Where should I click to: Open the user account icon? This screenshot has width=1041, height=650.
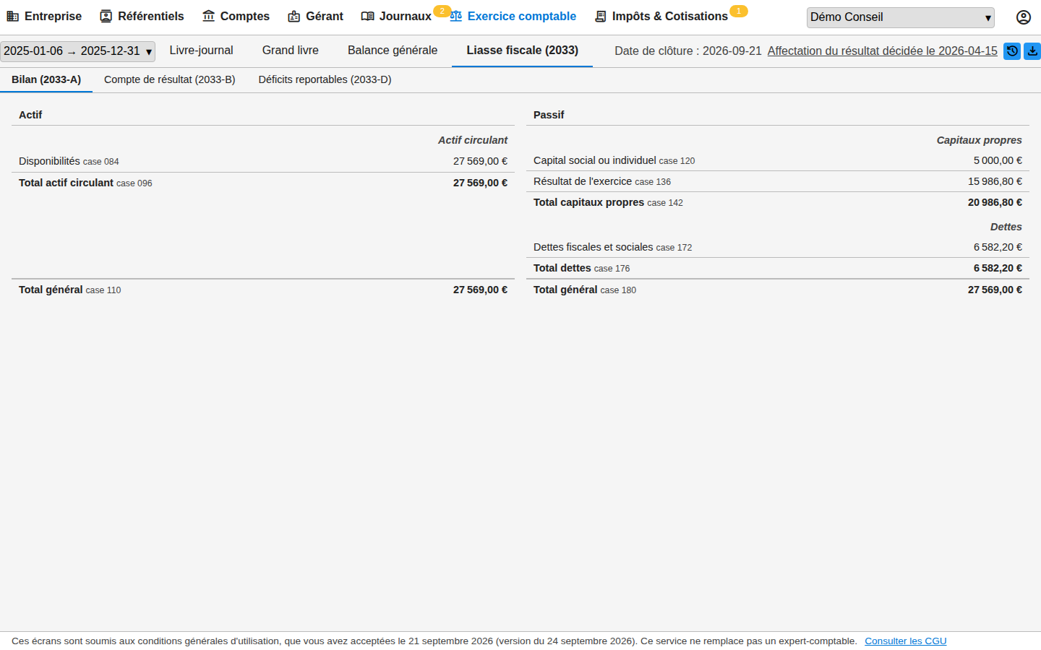[1023, 17]
